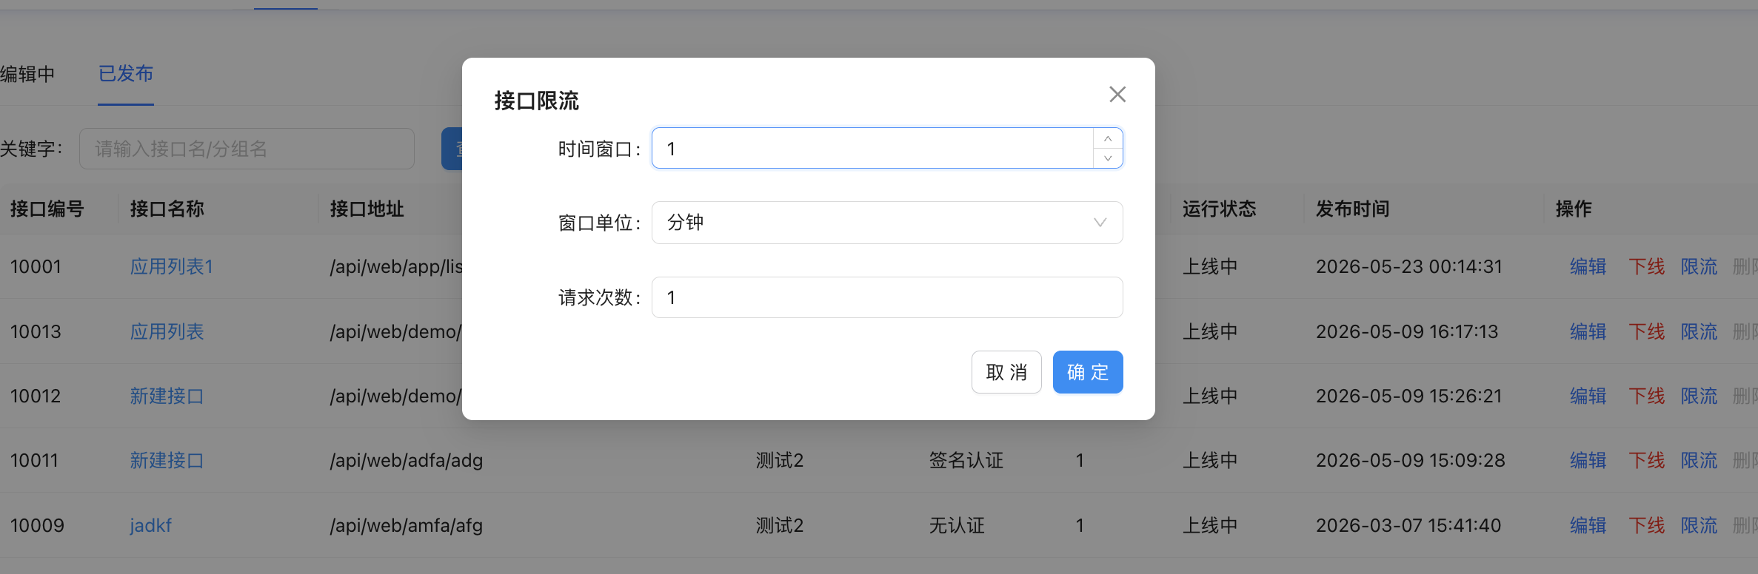Click 编辑 for interface 10001
This screenshot has width=1758, height=574.
pyautogui.click(x=1588, y=266)
